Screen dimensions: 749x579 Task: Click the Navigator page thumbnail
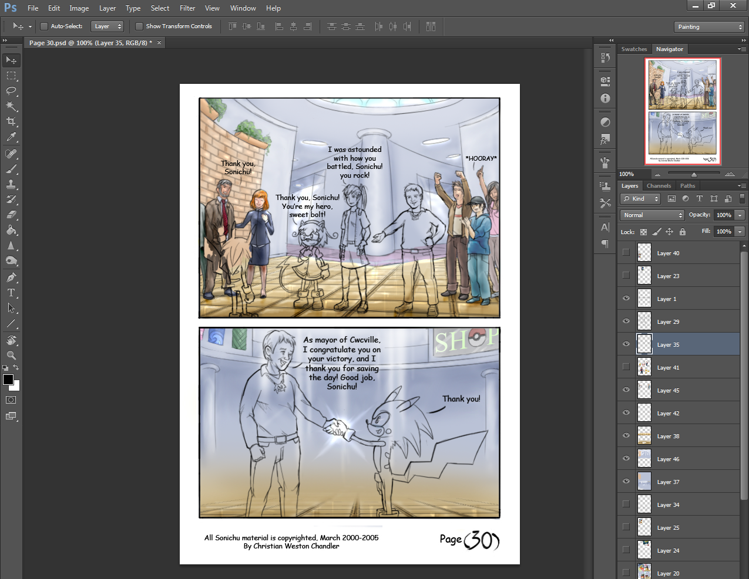pos(683,111)
